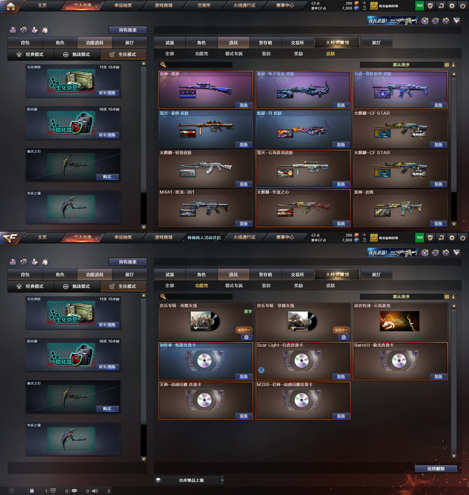Click the search magnifier in lower screenshot
Screen dimensions: 469x495
pos(163,297)
